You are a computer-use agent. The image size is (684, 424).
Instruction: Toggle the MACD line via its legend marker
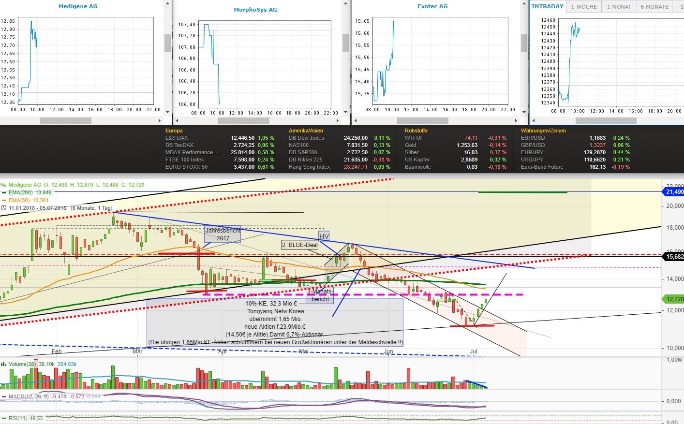[x=4, y=396]
